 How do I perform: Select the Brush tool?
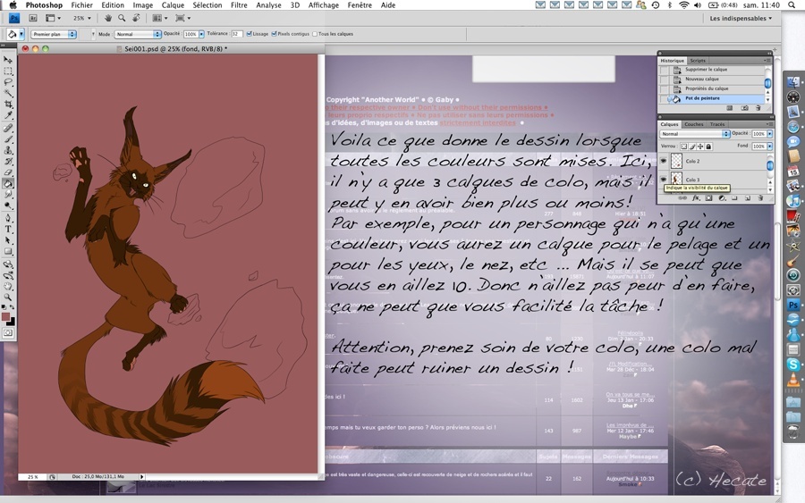coord(8,139)
